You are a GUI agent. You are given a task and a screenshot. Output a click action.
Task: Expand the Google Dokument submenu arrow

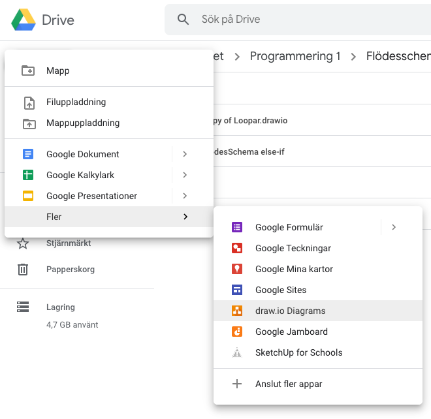[185, 154]
